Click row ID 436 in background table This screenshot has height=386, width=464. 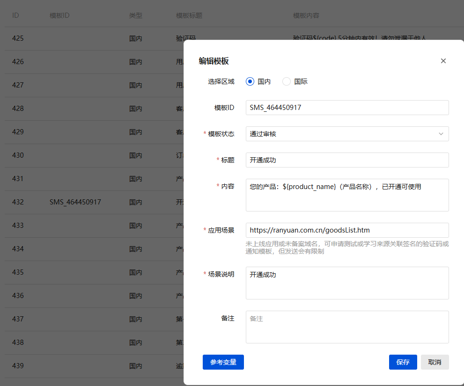click(x=18, y=296)
